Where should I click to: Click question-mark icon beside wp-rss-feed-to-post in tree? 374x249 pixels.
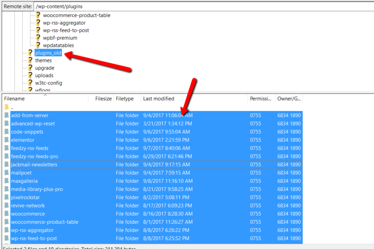(x=38, y=30)
